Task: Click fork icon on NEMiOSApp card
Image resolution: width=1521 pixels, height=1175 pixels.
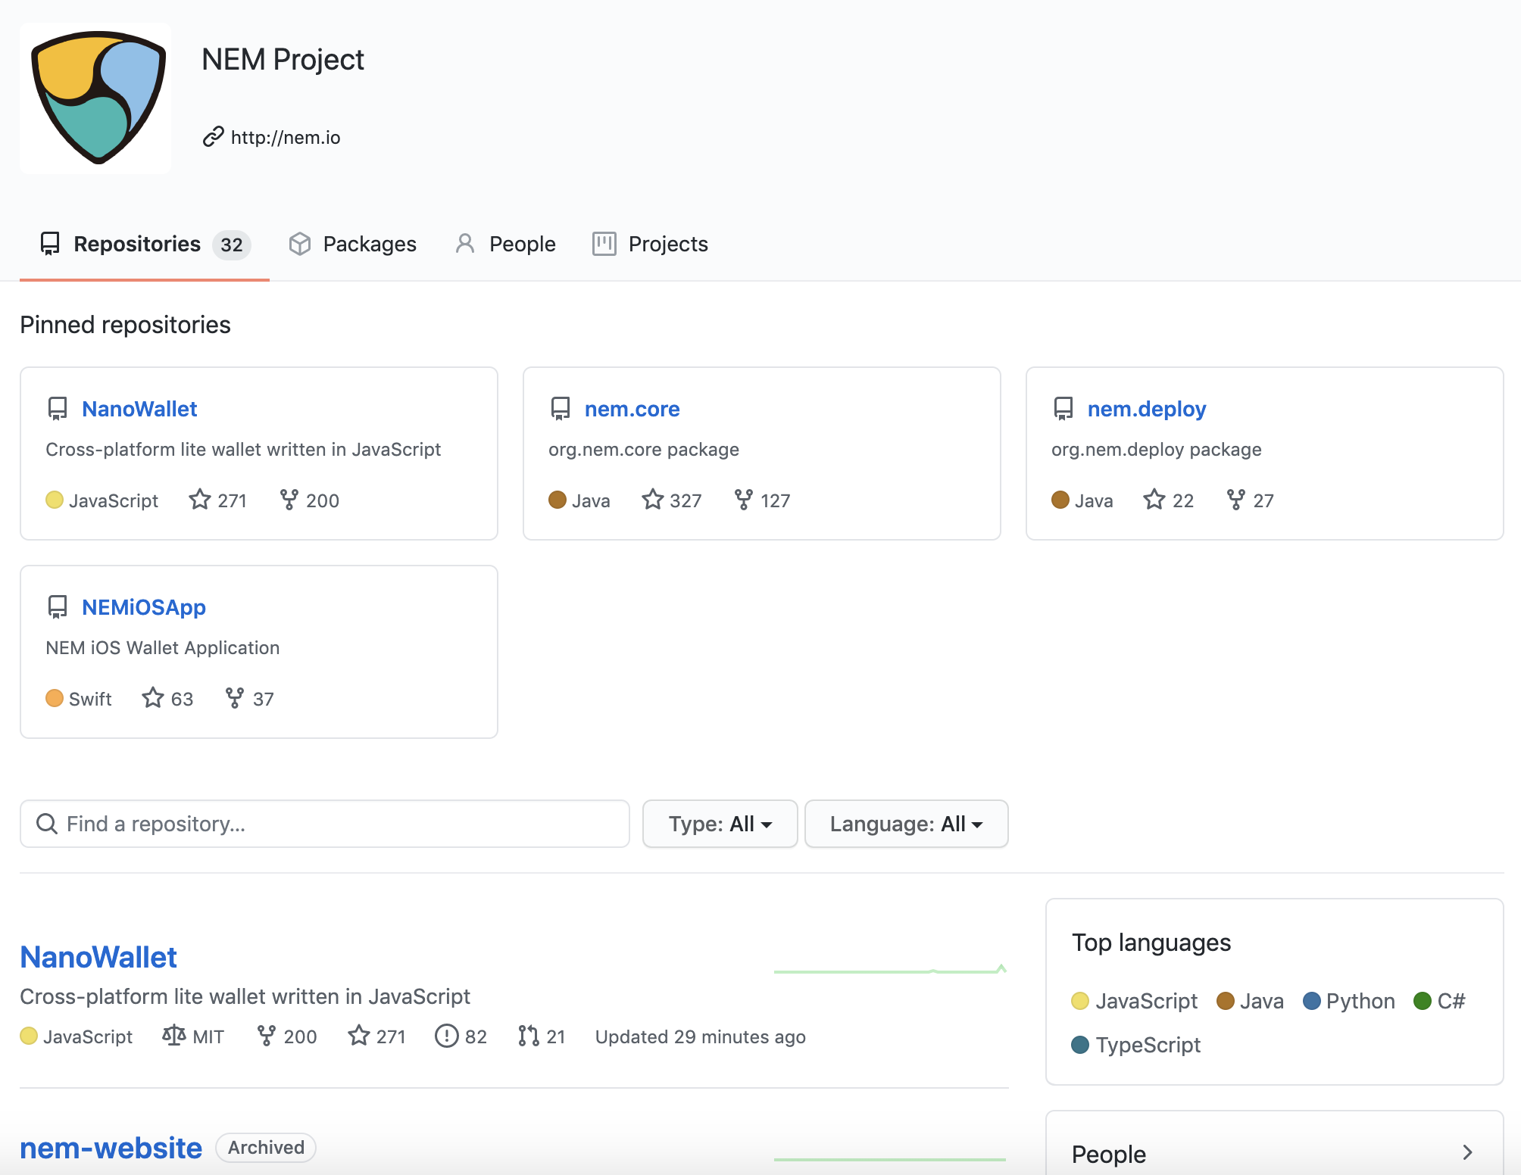Action: (234, 698)
